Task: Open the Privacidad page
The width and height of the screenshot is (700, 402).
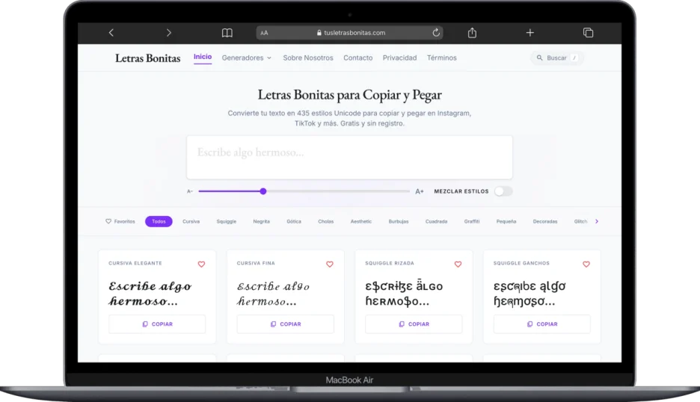Action: pos(399,58)
